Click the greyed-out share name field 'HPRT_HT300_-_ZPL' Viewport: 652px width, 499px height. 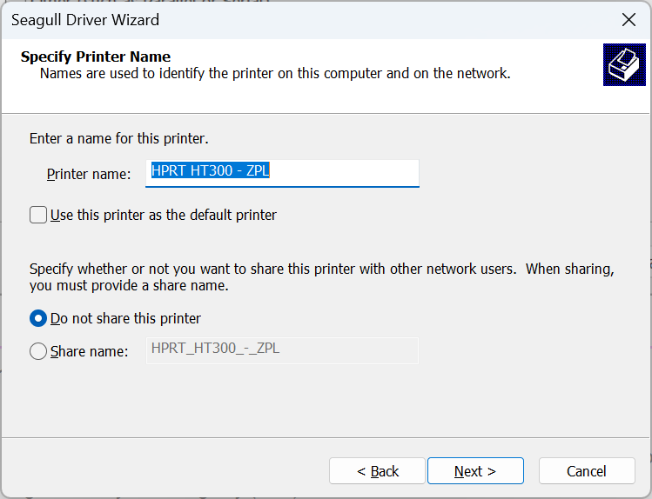[x=282, y=350]
